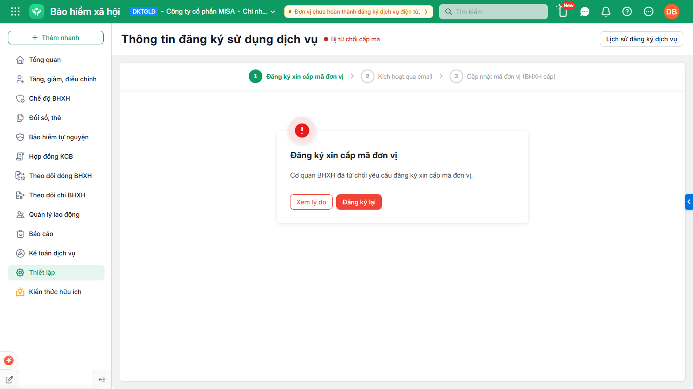Select Bảo hiểm tự nguyện menu item
The height and width of the screenshot is (389, 693).
tap(56, 137)
